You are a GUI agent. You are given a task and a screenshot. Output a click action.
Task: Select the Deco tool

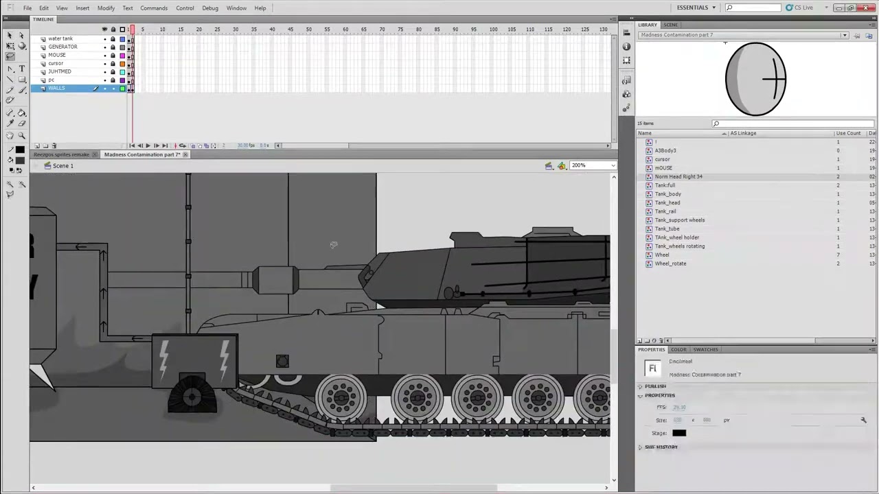pos(10,102)
